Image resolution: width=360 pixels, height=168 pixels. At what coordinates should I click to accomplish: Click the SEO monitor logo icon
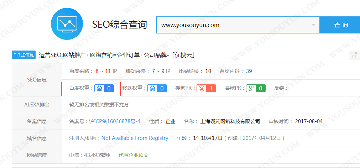pyautogui.click(x=67, y=24)
